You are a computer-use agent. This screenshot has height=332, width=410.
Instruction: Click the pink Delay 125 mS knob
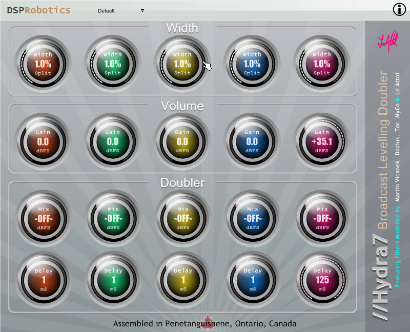coord(322,280)
